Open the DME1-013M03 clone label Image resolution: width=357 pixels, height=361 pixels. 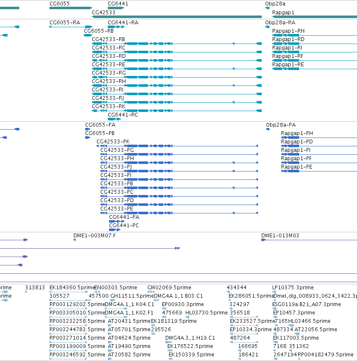coord(280,236)
